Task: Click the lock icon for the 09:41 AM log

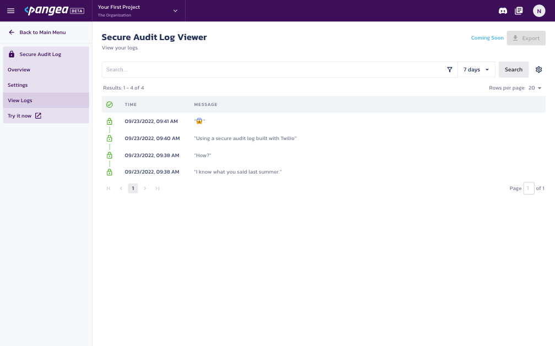Action: (110, 121)
